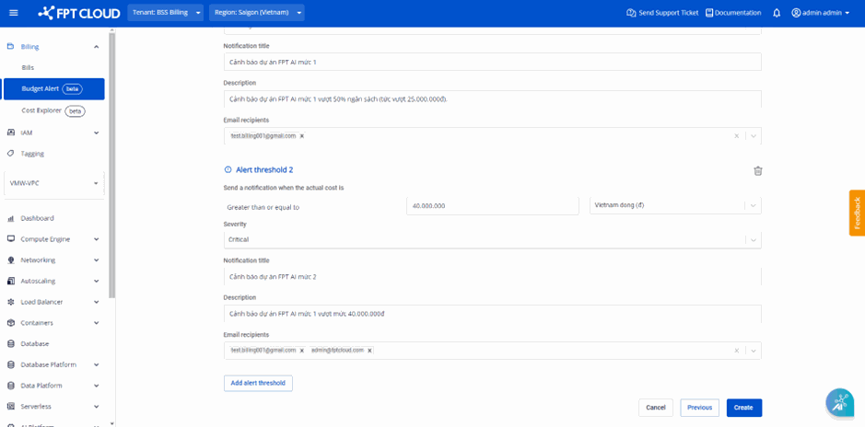The image size is (865, 427).
Task: Expand threshold 1 email recipients dropdown arrow
Action: point(754,136)
